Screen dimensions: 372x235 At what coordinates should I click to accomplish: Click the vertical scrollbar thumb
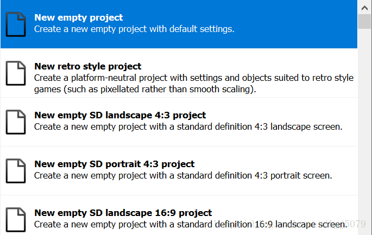click(x=364, y=21)
